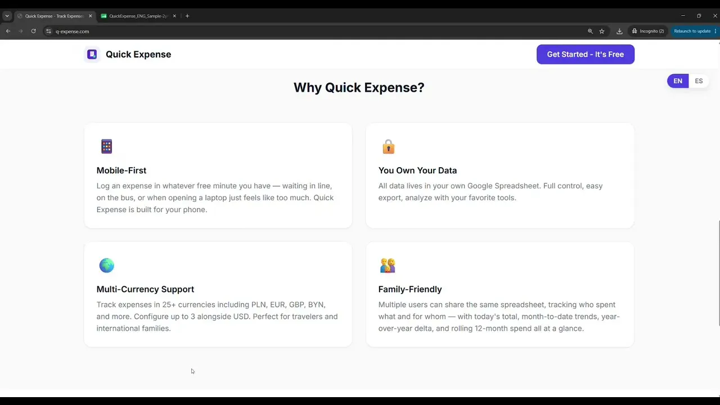Click the Quick Expense brand name
Image resolution: width=720 pixels, height=405 pixels.
138,55
